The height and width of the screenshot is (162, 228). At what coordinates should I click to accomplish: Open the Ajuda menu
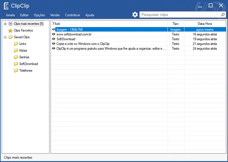90,15
